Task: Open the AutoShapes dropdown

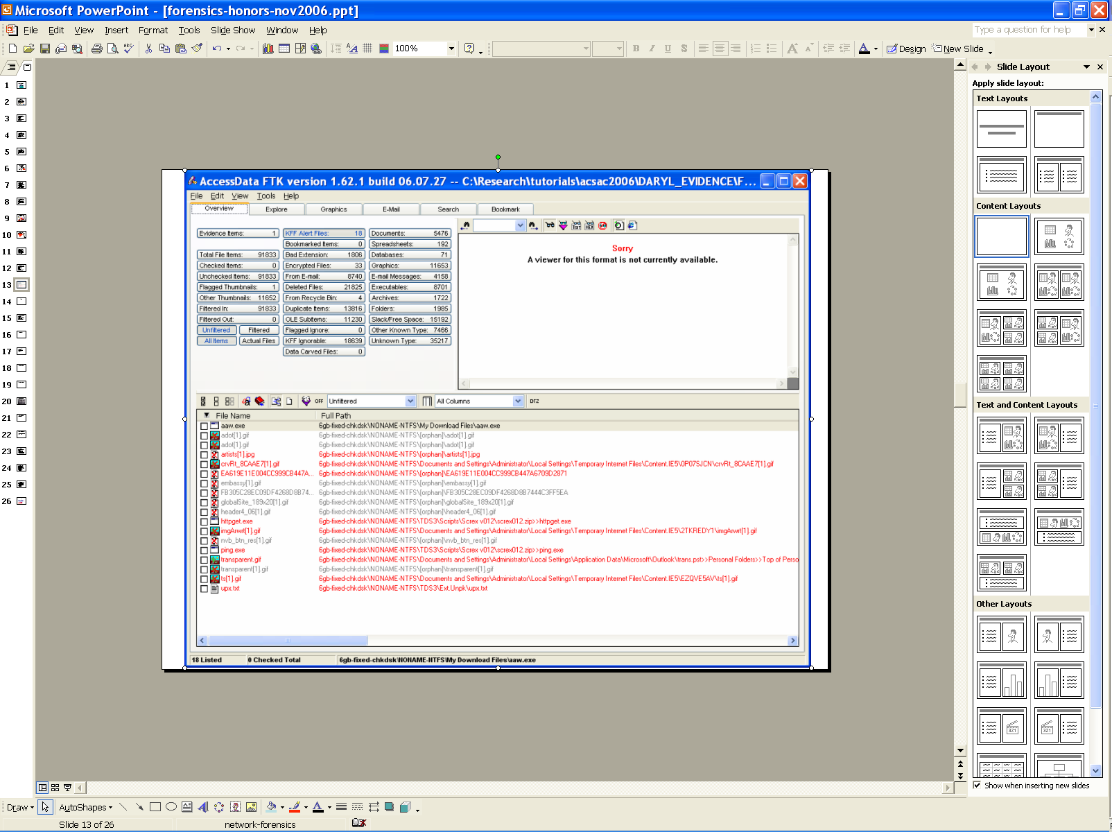Action: 85,807
